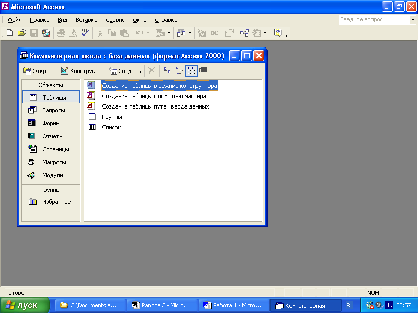Switch to Работа 1 taskbar window
This screenshot has width=418, height=313.
click(x=233, y=305)
